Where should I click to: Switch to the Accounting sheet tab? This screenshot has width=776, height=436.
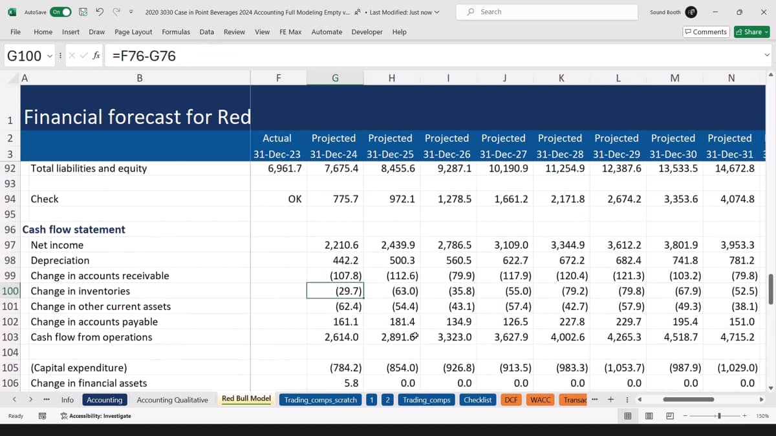coord(105,400)
